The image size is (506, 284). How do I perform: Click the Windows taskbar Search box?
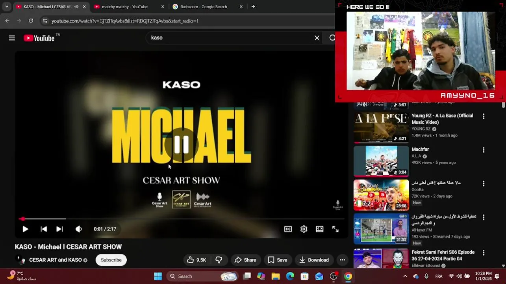point(202,276)
